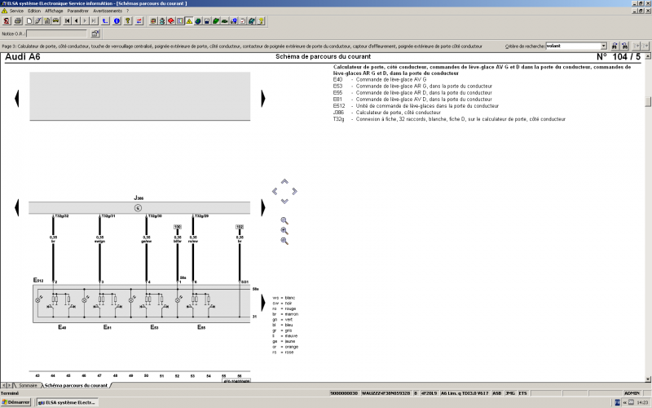Click the black right arrow beside E512 block
Image resolution: width=652 pixels, height=408 pixels.
point(262,303)
